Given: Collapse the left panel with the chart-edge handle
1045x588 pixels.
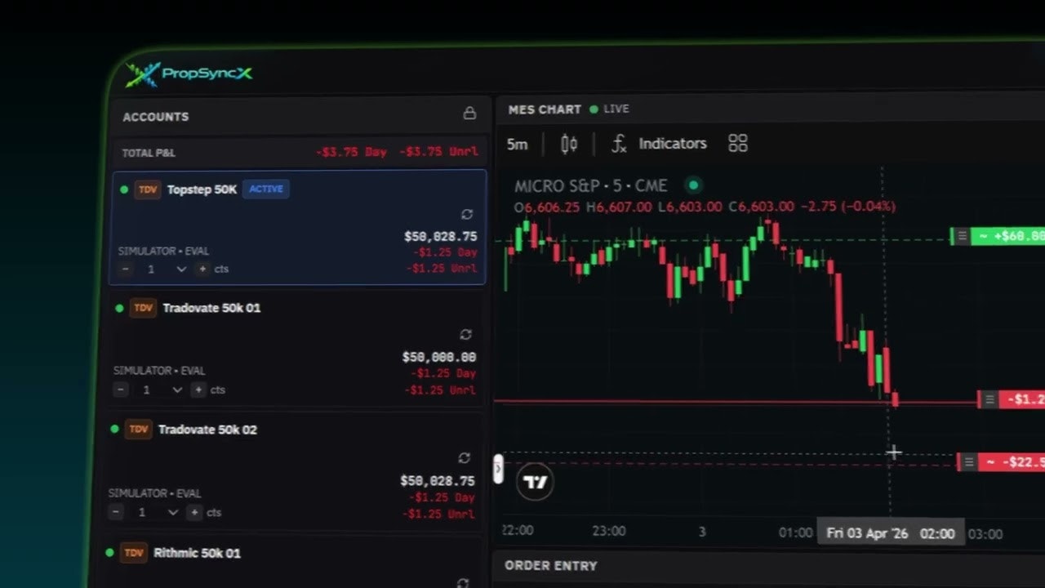Looking at the screenshot, I should 498,470.
